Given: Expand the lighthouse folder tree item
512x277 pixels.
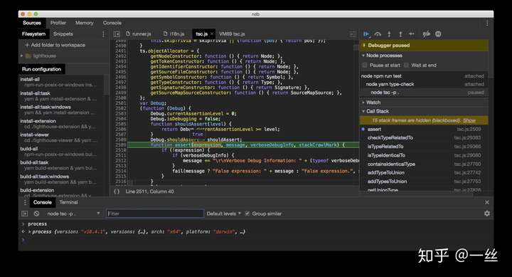Looking at the screenshot, I should click(x=21, y=56).
